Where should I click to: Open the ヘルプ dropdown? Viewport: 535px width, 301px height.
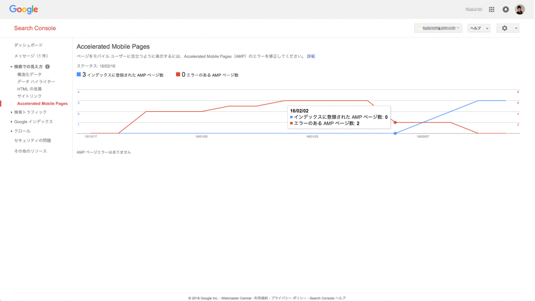pyautogui.click(x=479, y=28)
